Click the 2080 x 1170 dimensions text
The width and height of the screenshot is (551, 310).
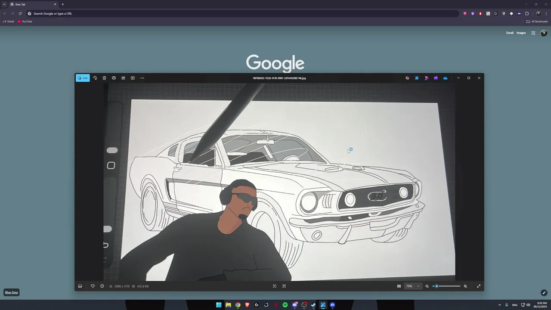coord(122,286)
